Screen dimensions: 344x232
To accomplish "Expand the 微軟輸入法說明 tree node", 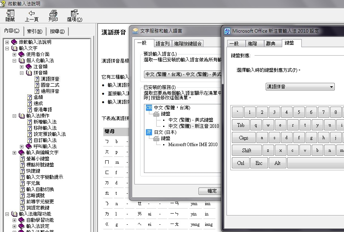I will (x=7, y=42).
